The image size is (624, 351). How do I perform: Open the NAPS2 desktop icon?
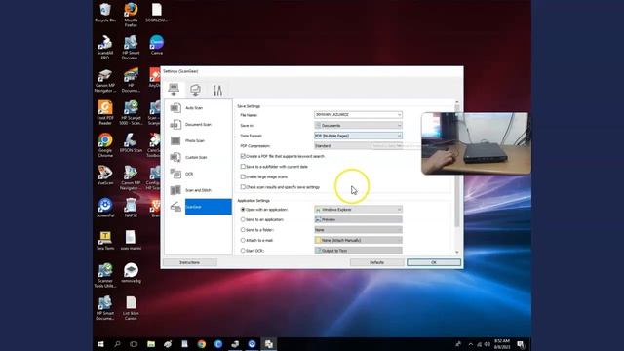[131, 208]
